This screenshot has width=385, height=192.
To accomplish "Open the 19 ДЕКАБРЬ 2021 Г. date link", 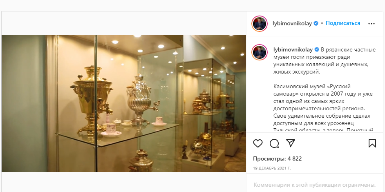I will click(272, 168).
